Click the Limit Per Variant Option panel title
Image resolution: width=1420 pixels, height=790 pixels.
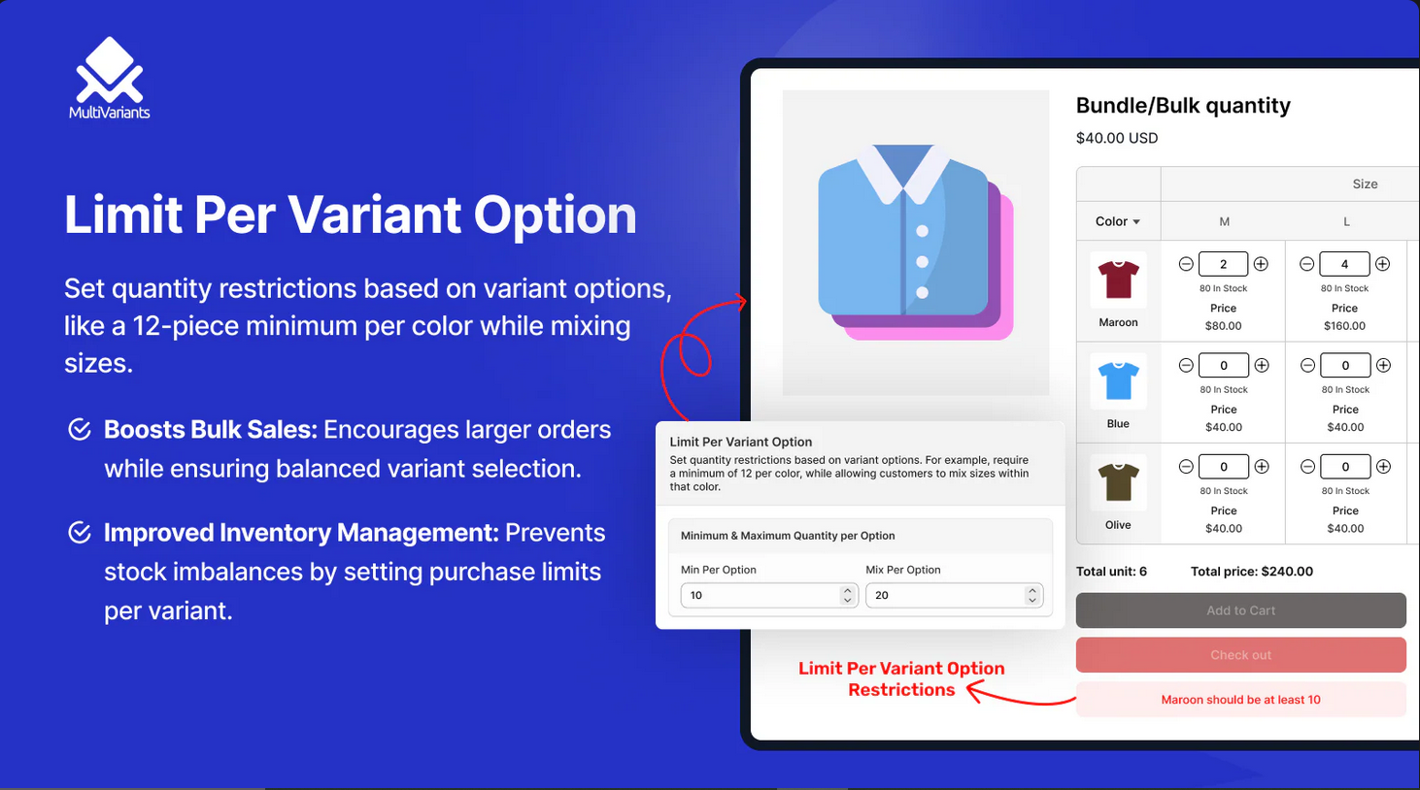pos(741,442)
